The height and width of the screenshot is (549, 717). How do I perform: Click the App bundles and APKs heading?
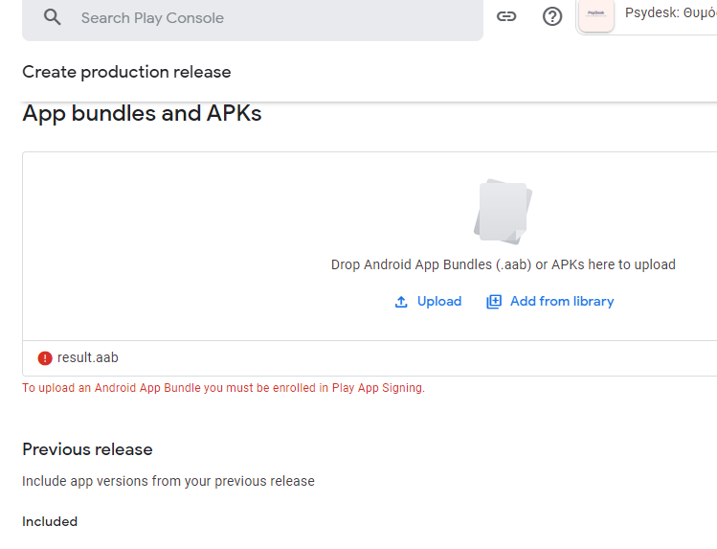(142, 114)
